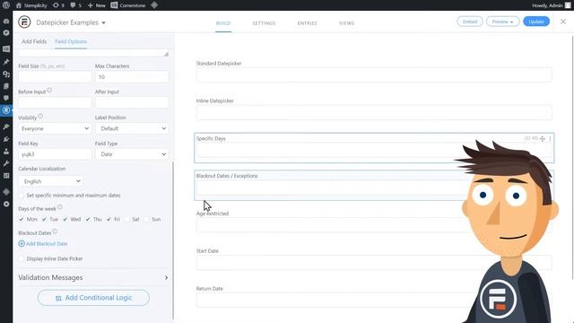
Task: Switch to the Entries tab
Action: [307, 23]
